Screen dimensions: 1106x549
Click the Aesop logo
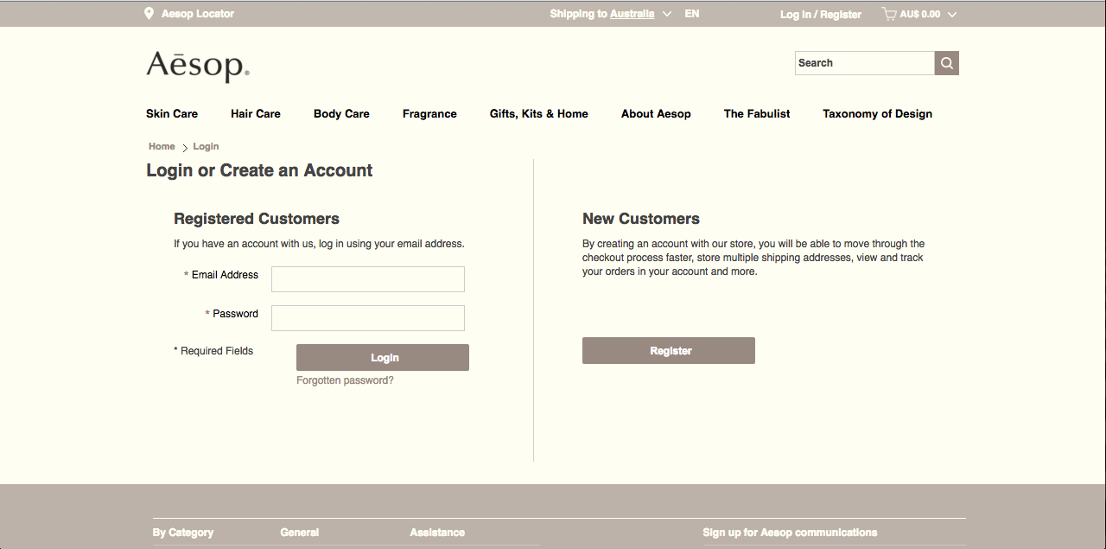click(x=198, y=66)
